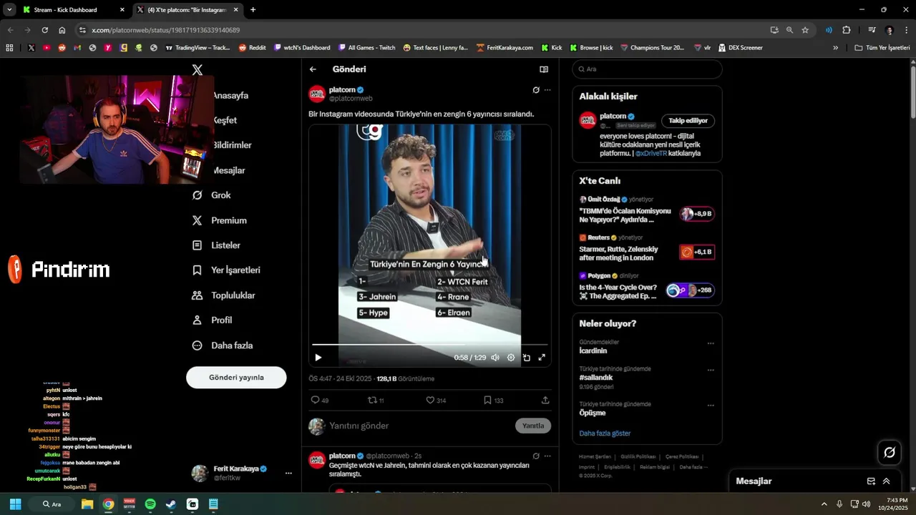Click the X logo above the sidebar
Image resolution: width=916 pixels, height=515 pixels.
[x=198, y=69]
